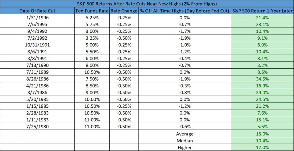This screenshot has width=294, height=151.
Task: Click the Median label cell
Action: click(185, 140)
